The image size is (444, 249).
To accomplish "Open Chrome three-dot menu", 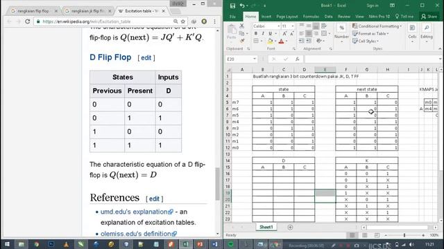I will (214, 21).
